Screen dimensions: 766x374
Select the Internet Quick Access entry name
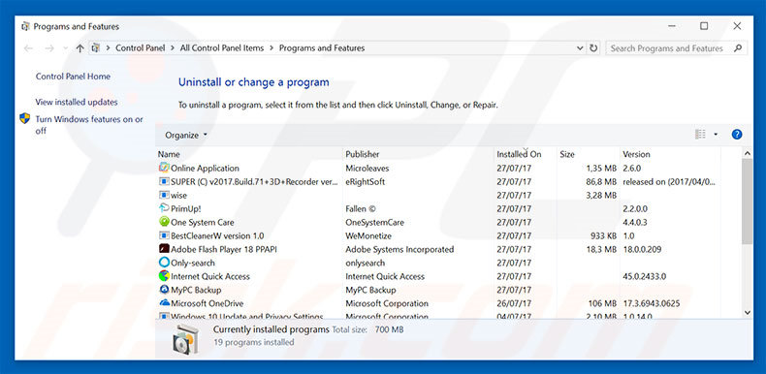tap(210, 276)
